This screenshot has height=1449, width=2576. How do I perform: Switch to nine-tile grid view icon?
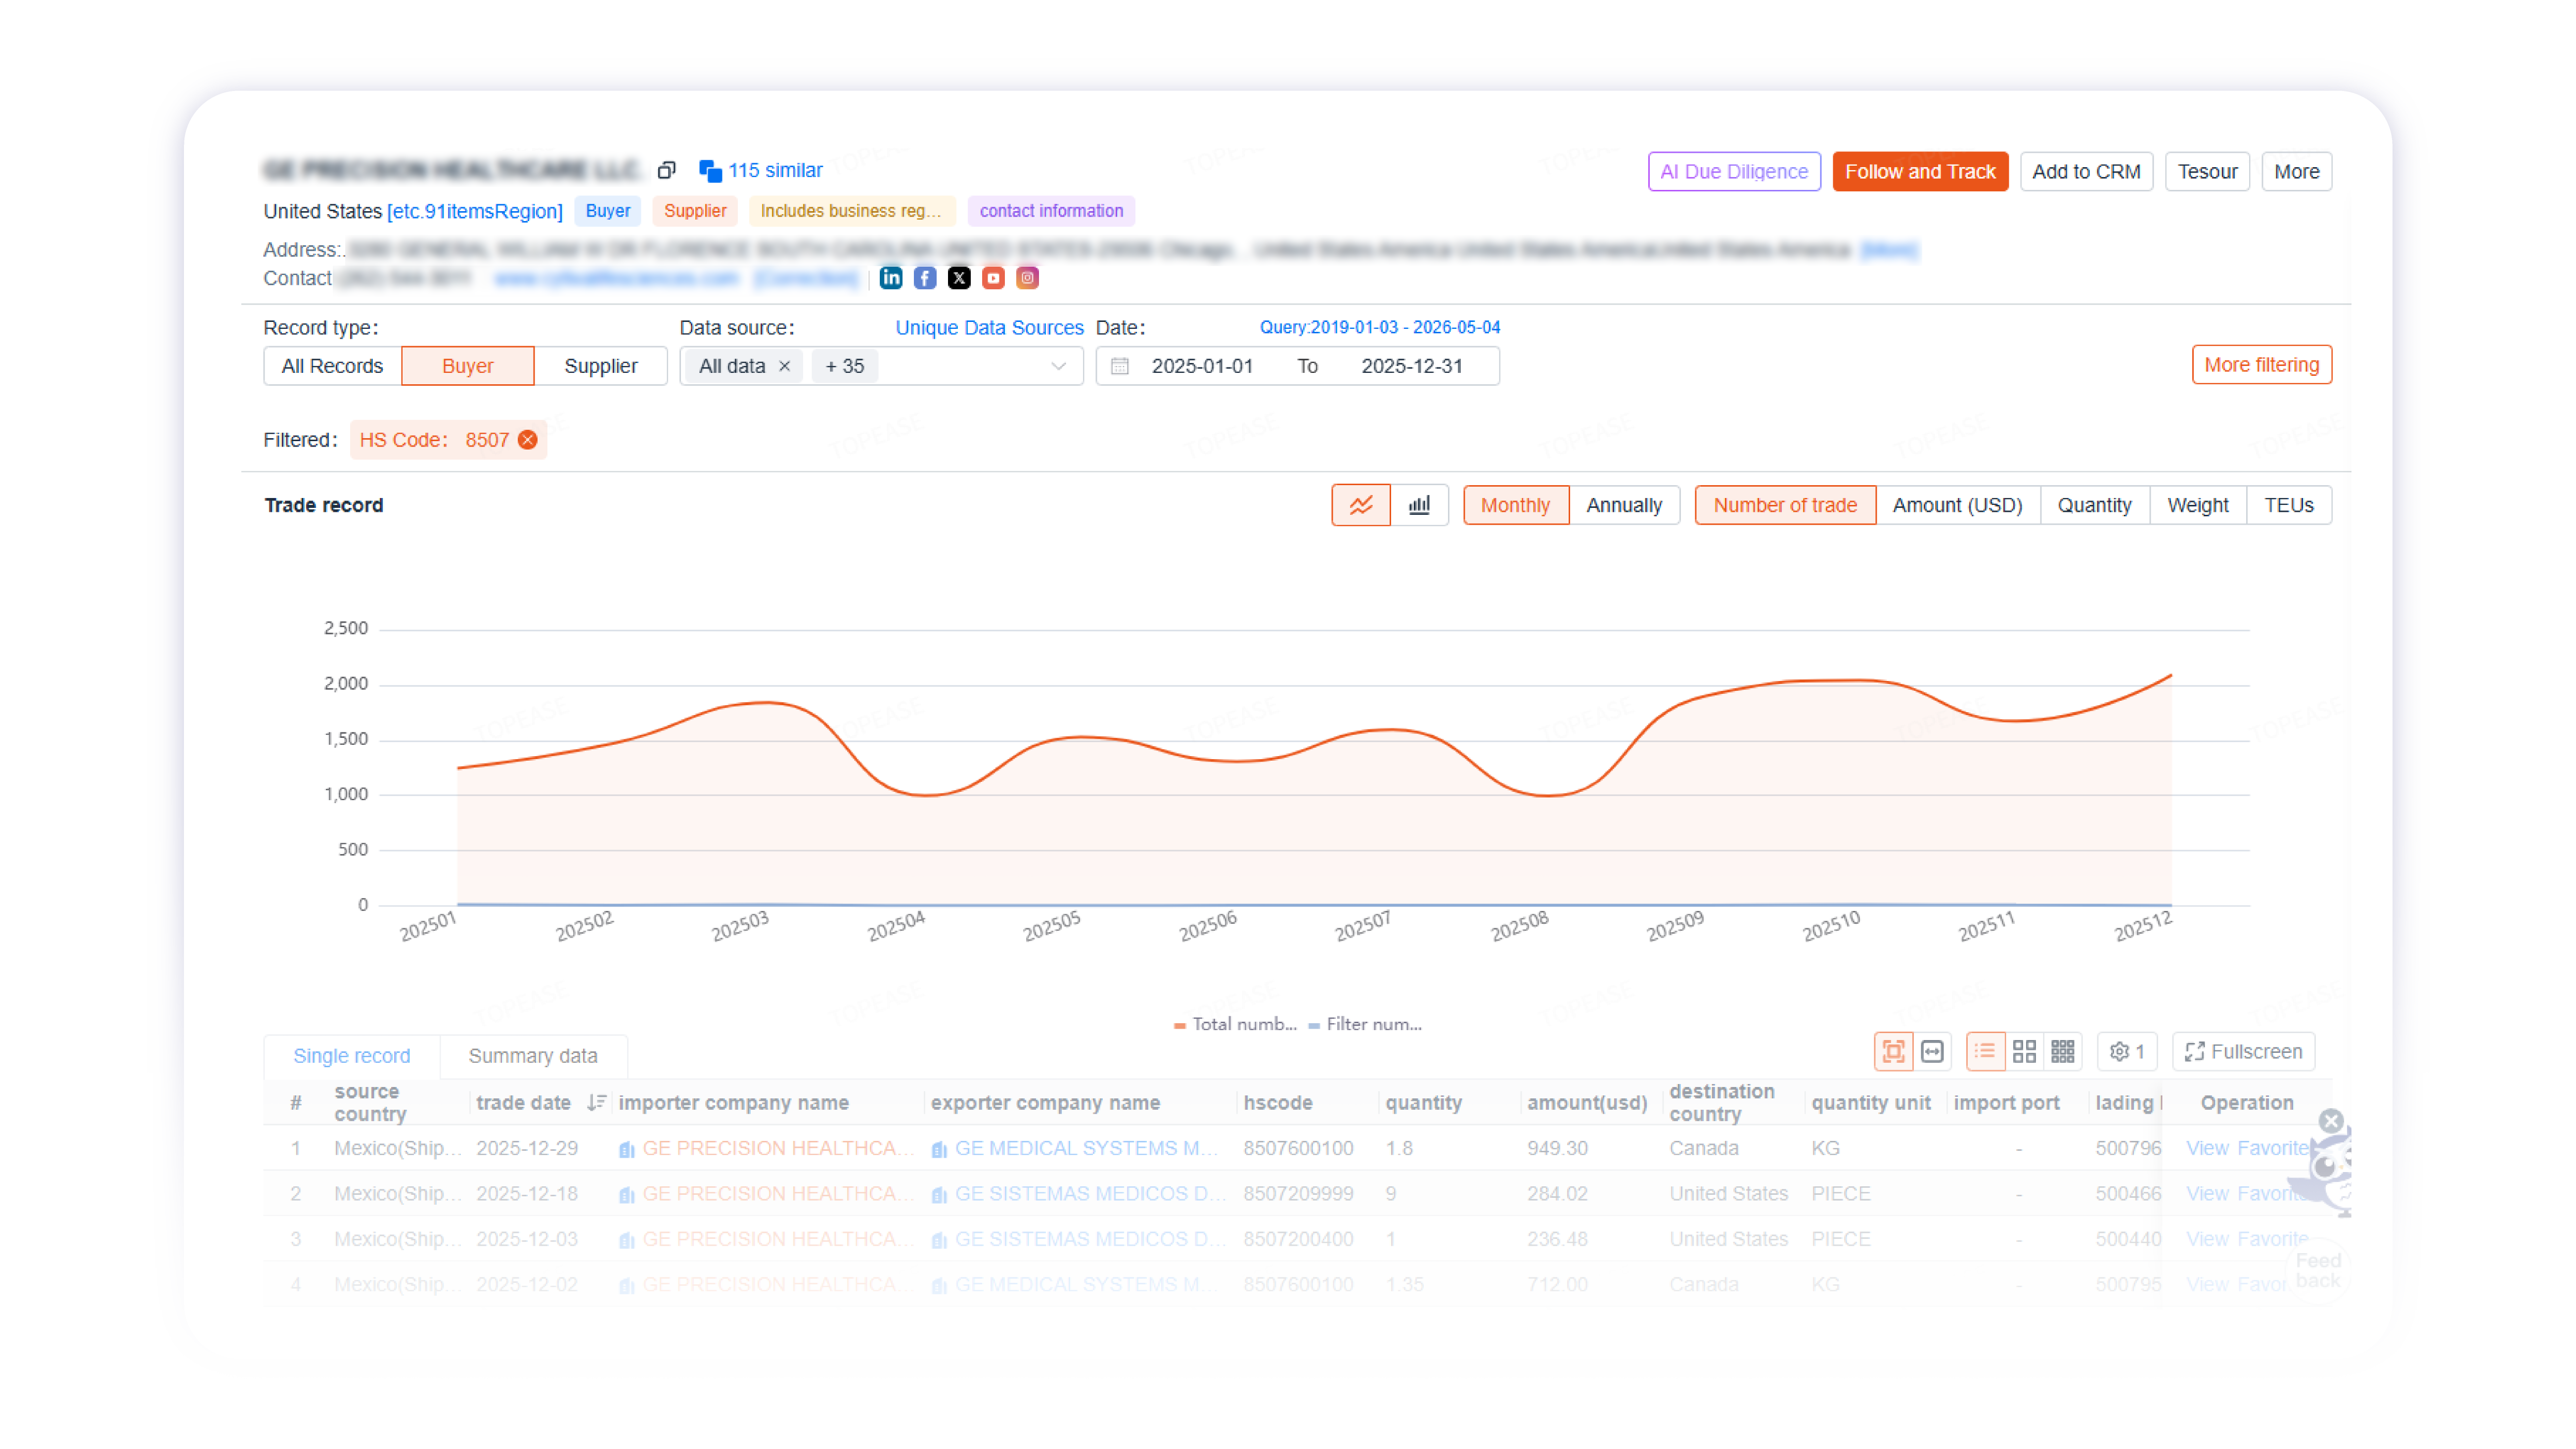coord(2062,1052)
